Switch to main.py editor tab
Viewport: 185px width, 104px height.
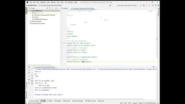[65, 8]
